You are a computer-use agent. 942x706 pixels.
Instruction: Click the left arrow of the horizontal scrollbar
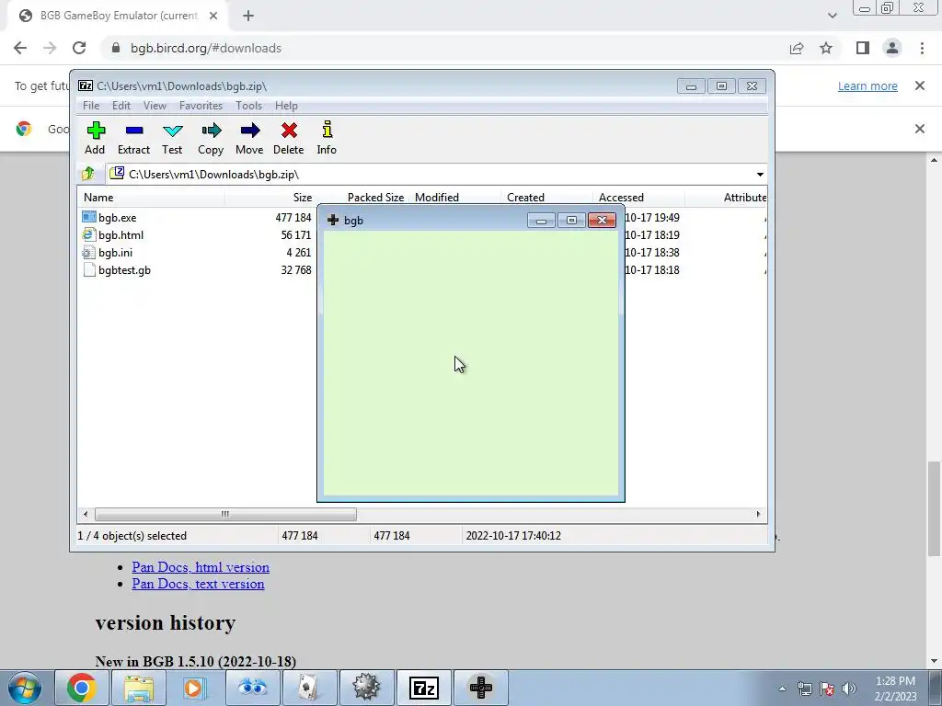click(86, 515)
